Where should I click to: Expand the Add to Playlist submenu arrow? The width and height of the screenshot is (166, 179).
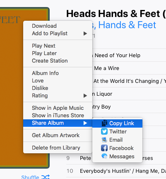pyautogui.click(x=85, y=34)
